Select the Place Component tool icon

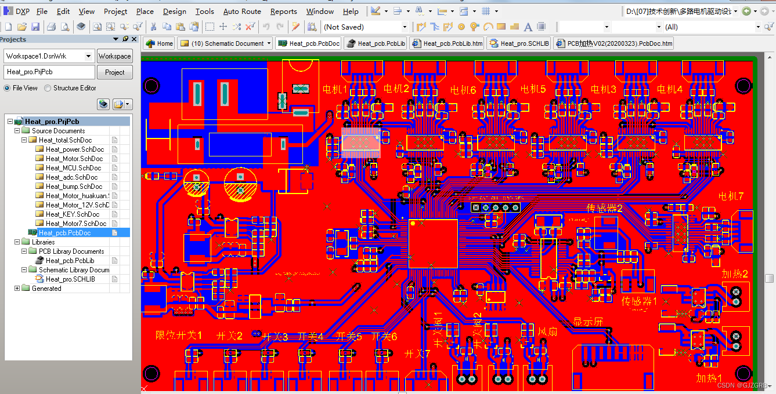pyautogui.click(x=541, y=27)
